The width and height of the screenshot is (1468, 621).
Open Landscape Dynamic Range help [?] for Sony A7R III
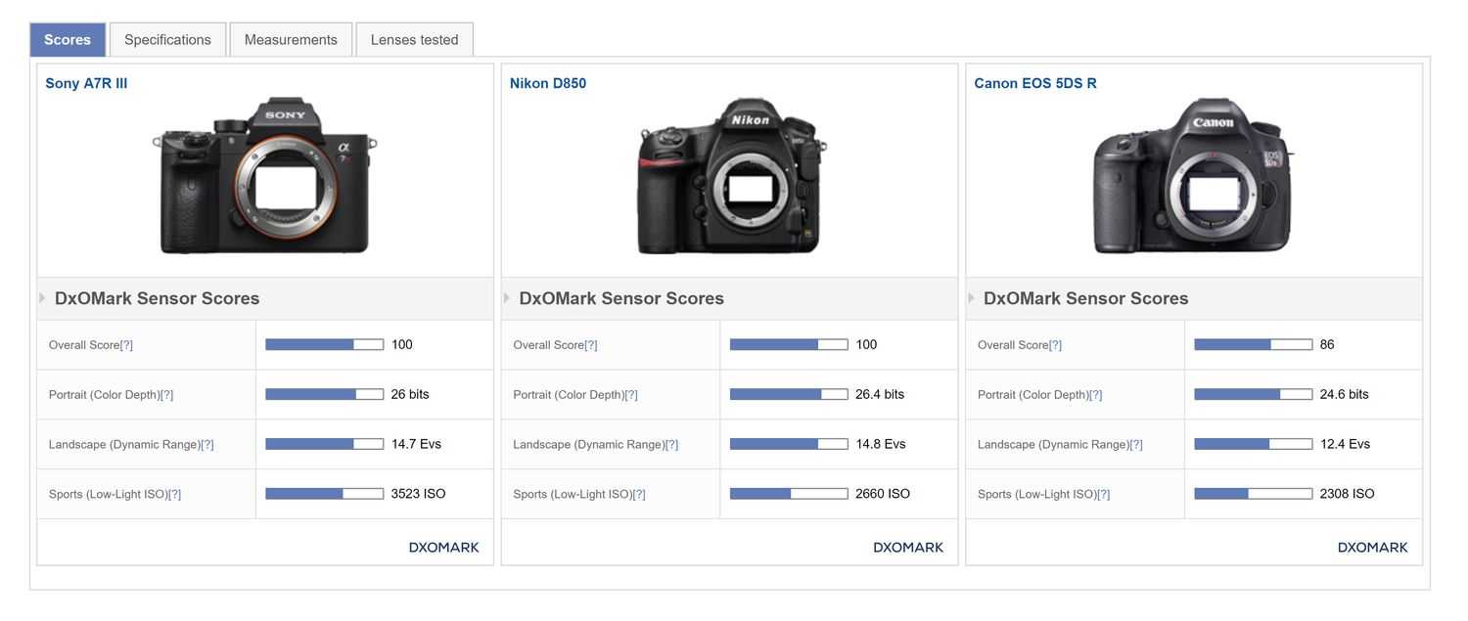click(206, 445)
